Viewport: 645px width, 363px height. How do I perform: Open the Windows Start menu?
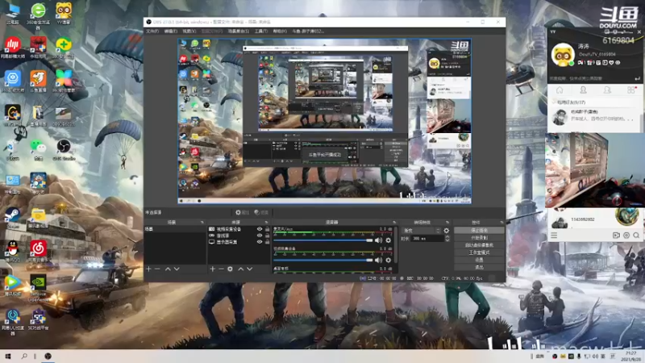[8, 356]
